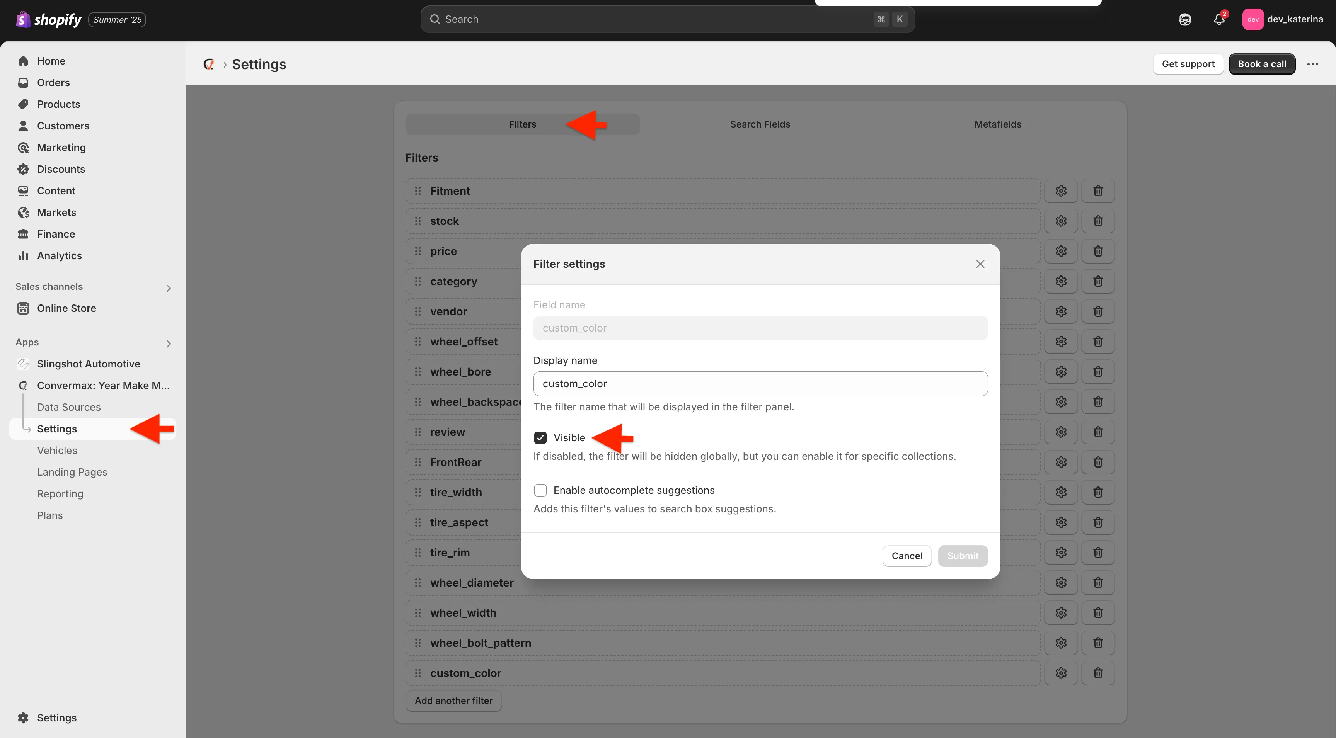Open gear settings for Fitment filter
1336x738 pixels.
point(1061,191)
